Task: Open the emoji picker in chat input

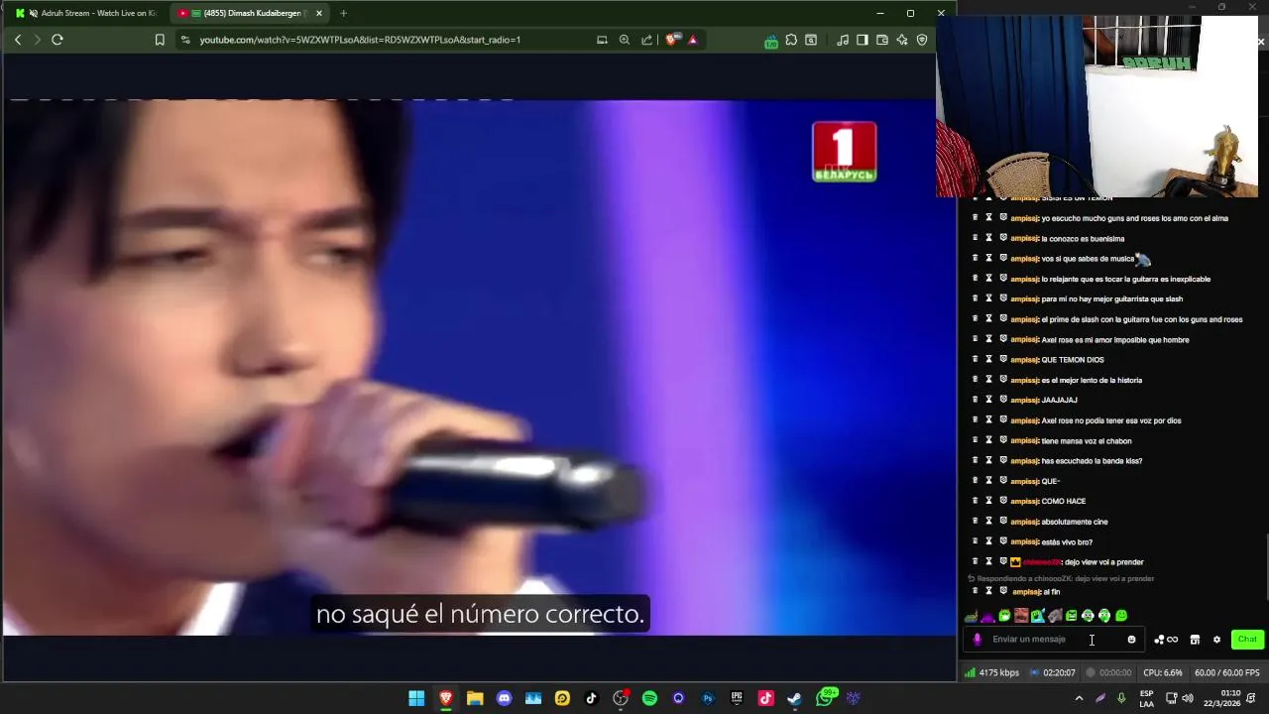Action: [x=1131, y=640]
